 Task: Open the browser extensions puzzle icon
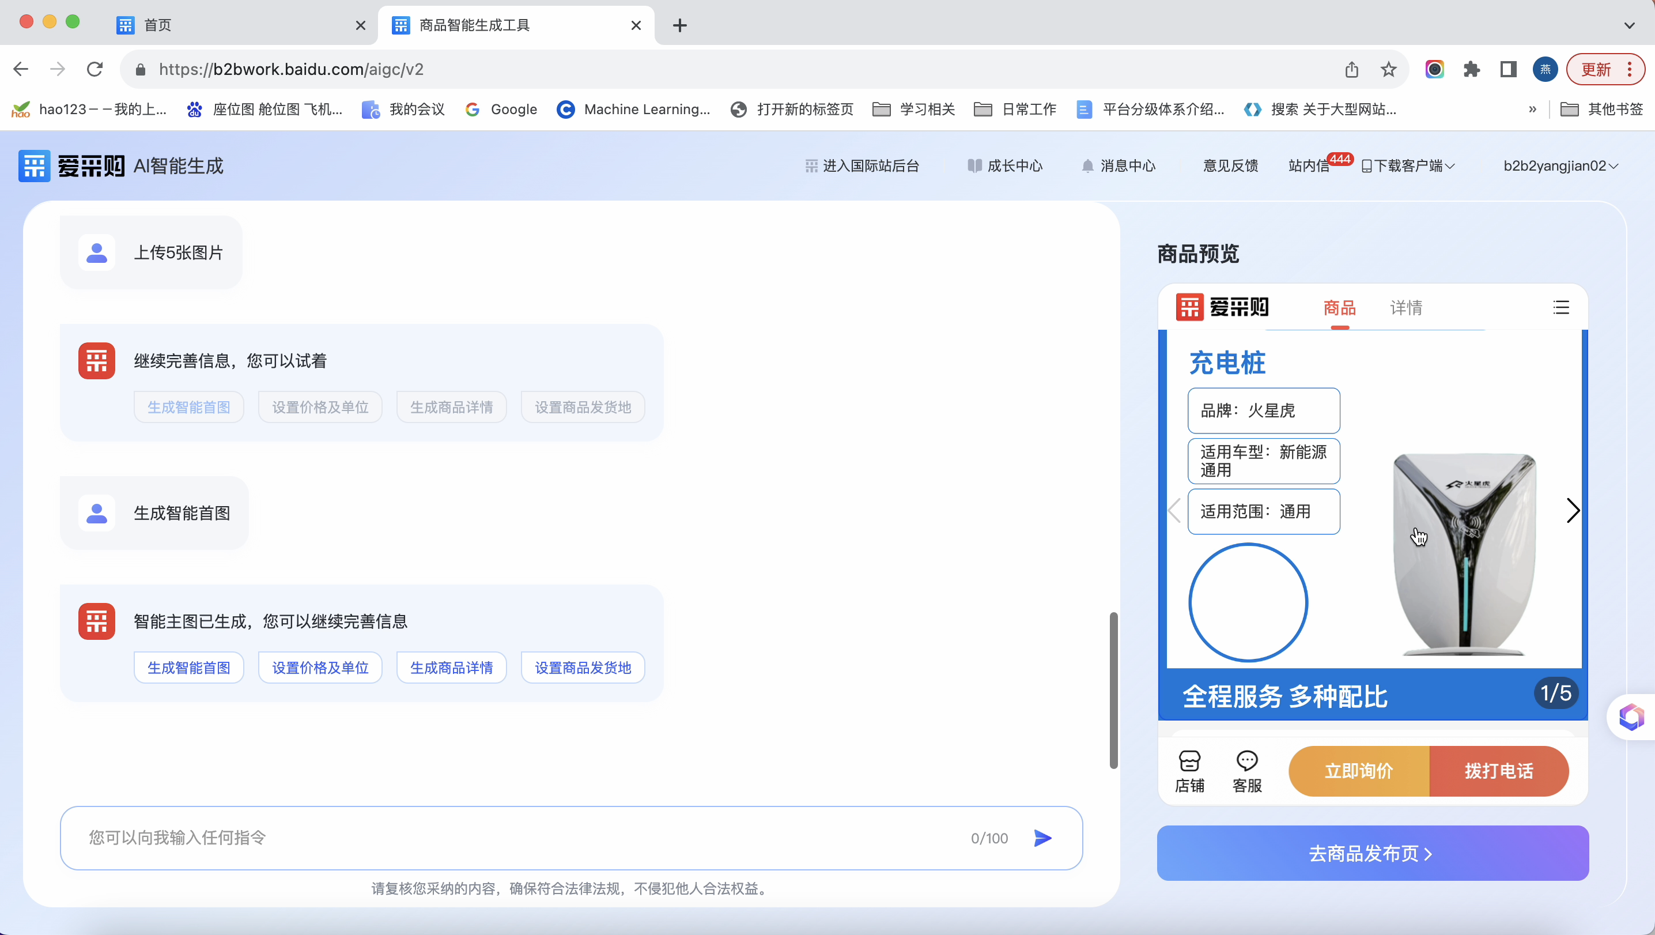tap(1471, 69)
